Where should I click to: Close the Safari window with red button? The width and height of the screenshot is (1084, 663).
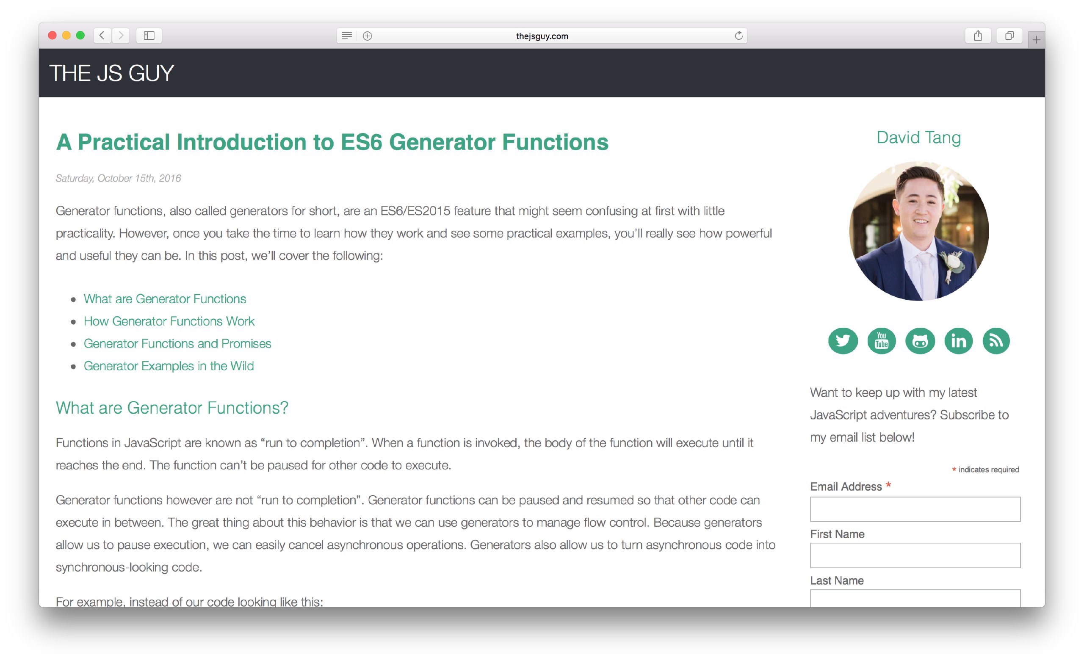[x=53, y=35]
